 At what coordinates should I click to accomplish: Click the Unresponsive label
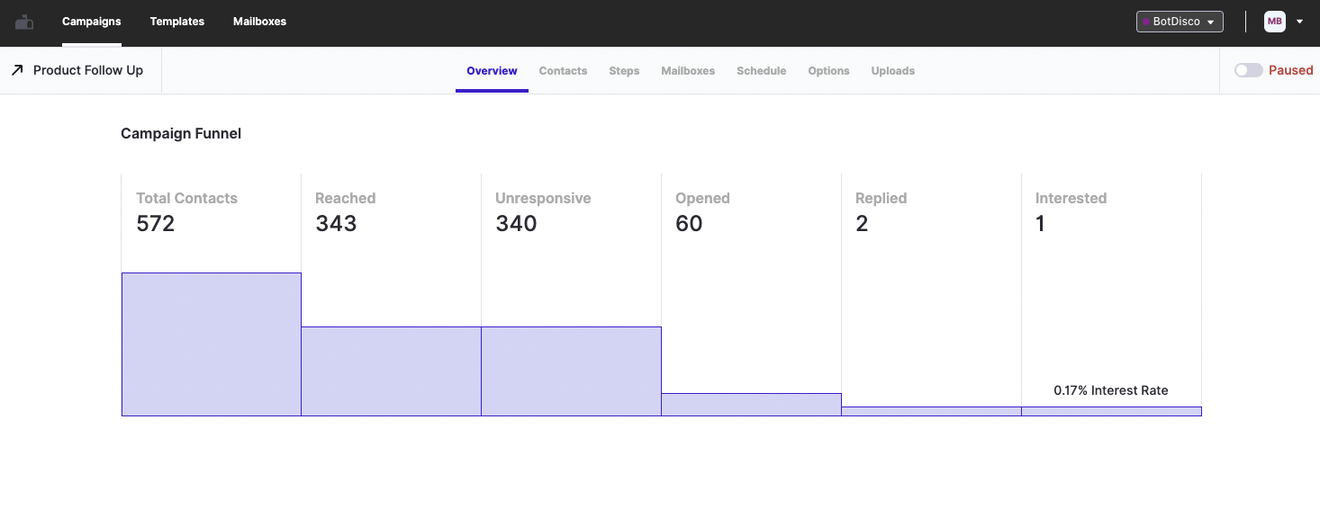tap(543, 199)
